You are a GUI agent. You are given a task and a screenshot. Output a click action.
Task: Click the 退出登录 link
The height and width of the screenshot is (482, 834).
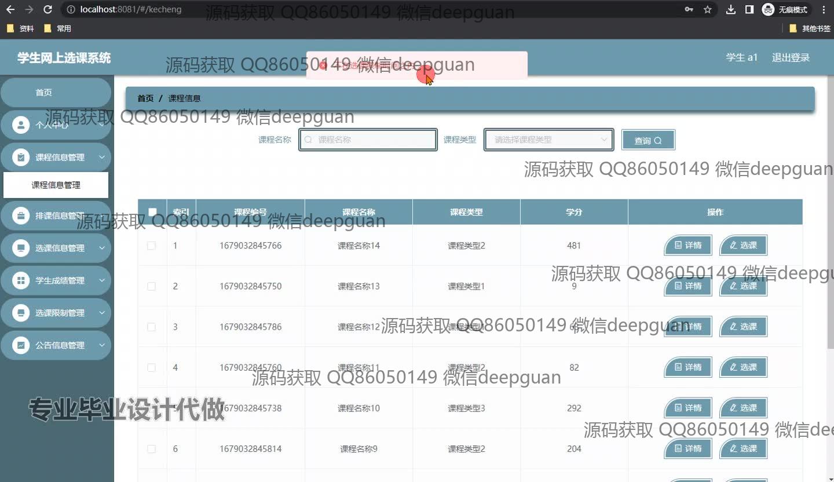pyautogui.click(x=790, y=57)
